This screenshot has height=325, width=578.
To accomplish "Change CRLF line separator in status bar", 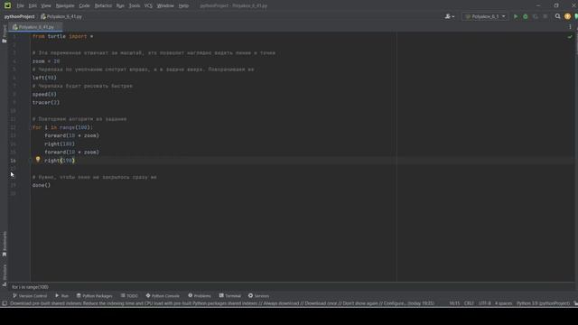I will pyautogui.click(x=469, y=303).
